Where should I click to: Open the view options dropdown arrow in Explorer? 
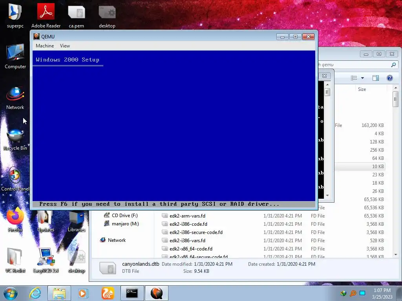[362, 78]
